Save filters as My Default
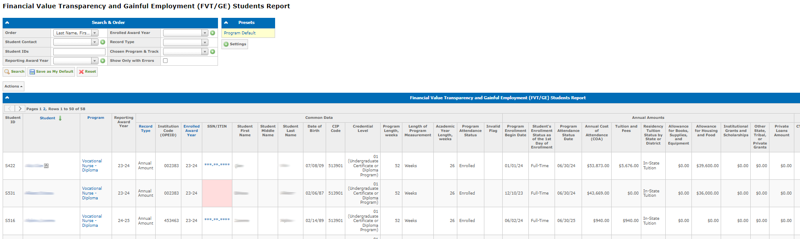800x239 pixels. pos(51,72)
